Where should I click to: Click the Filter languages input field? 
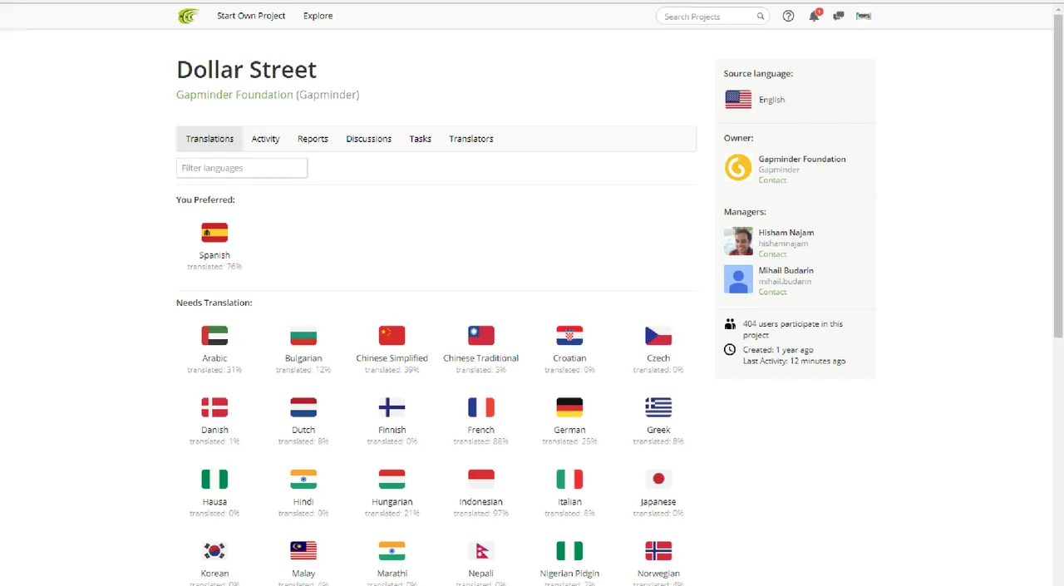(241, 167)
